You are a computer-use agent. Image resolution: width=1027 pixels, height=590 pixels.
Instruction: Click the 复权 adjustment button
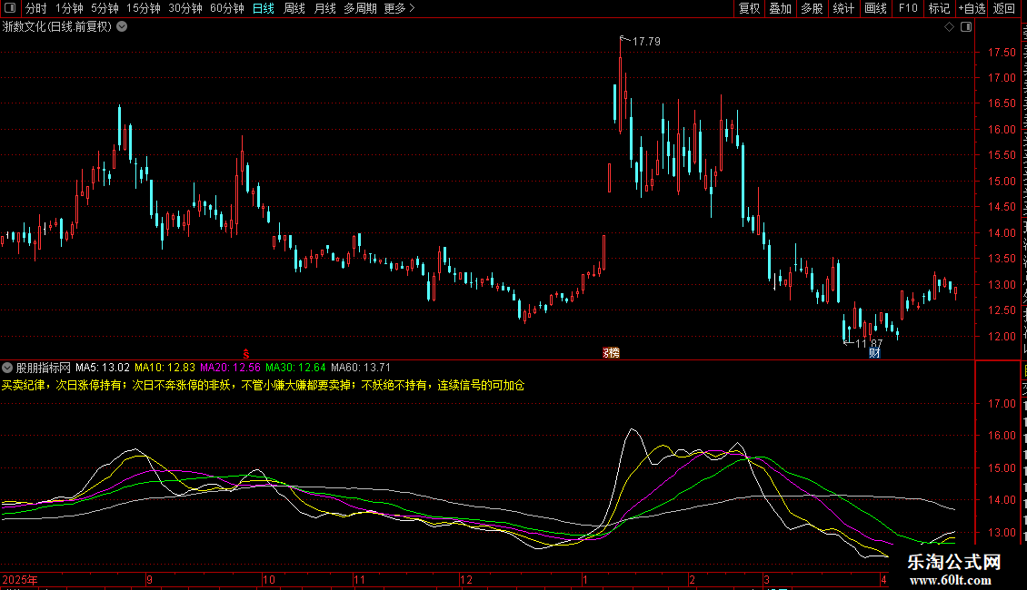[749, 8]
